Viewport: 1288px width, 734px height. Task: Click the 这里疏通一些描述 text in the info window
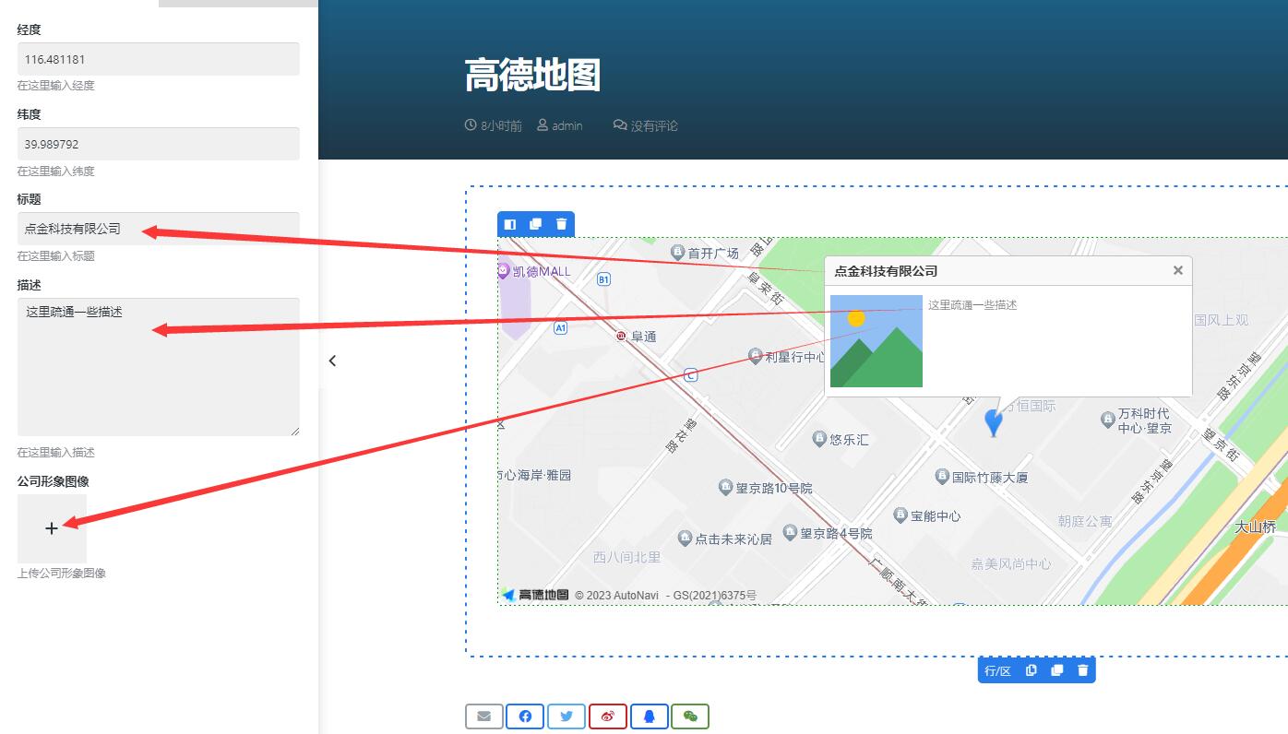click(x=972, y=304)
